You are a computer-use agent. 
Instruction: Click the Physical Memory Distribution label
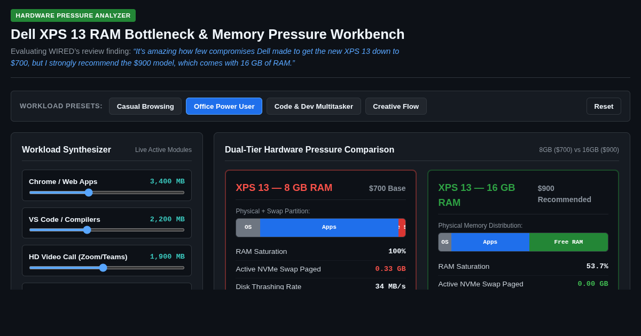coord(480,226)
